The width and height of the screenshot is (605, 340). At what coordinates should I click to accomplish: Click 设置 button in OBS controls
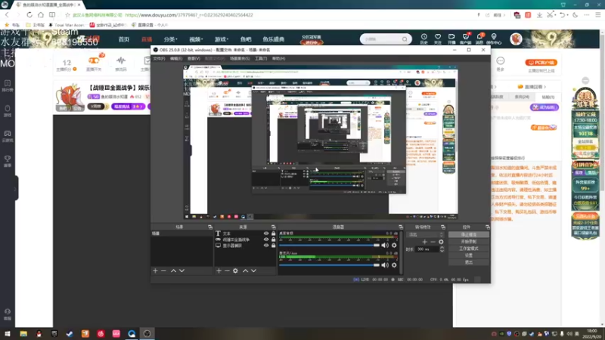pos(469,255)
